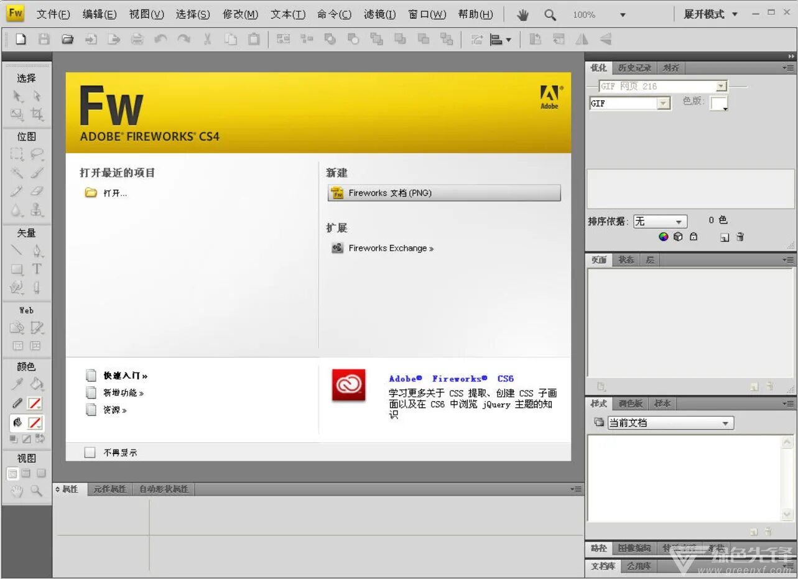Click the Hand icon in menu bar
The height and width of the screenshot is (579, 798).
pyautogui.click(x=522, y=14)
